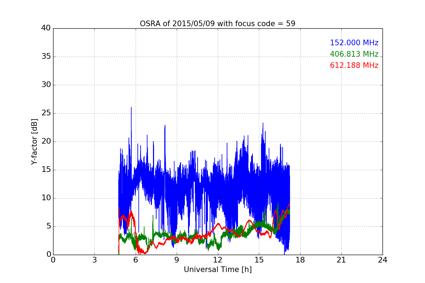Viewport: 425px width, 283px height.
Task: Click the y-axis tick label 5
Action: (49, 226)
